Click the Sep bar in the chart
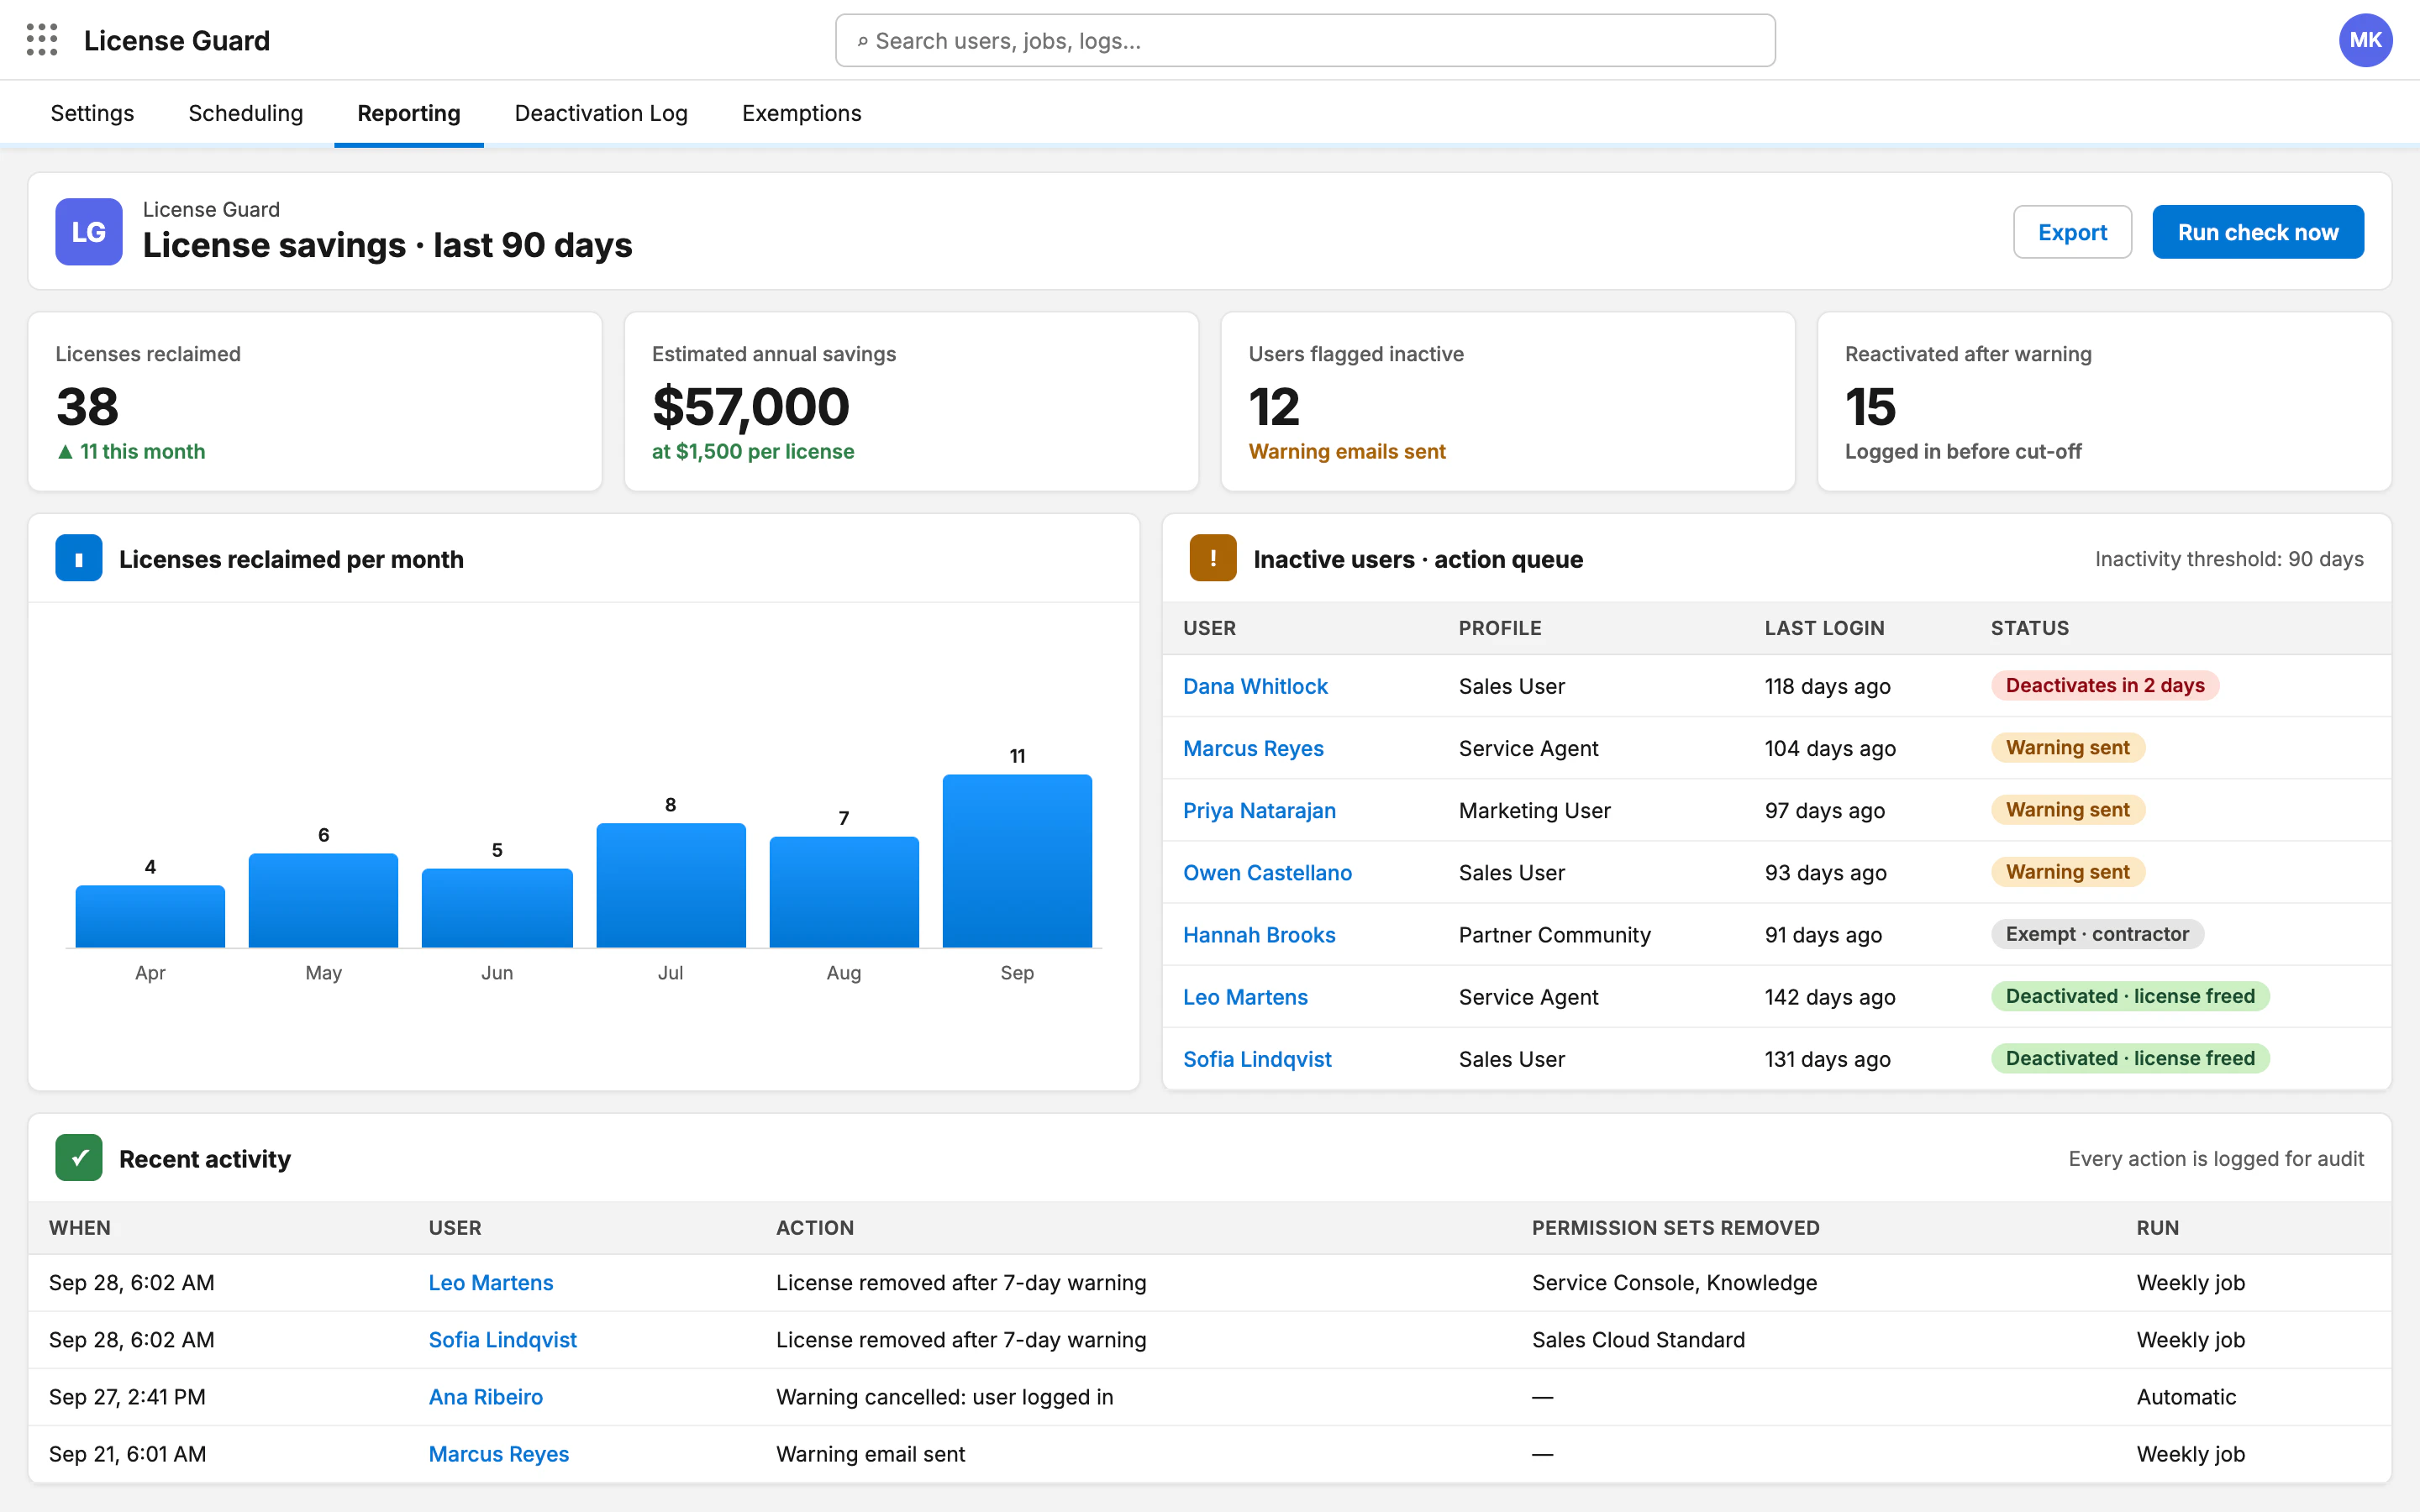The width and height of the screenshot is (2420, 1512). [1017, 860]
